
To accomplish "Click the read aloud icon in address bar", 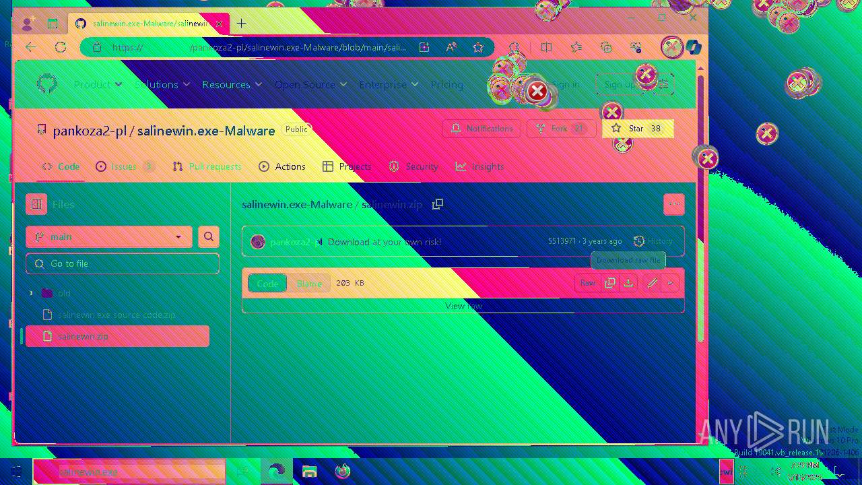I will pyautogui.click(x=451, y=47).
